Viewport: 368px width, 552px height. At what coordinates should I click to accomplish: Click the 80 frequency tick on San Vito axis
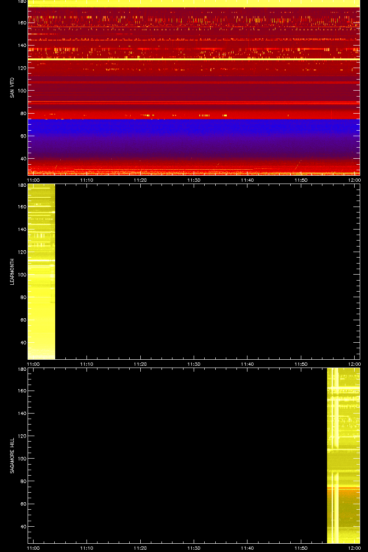pyautogui.click(x=23, y=113)
